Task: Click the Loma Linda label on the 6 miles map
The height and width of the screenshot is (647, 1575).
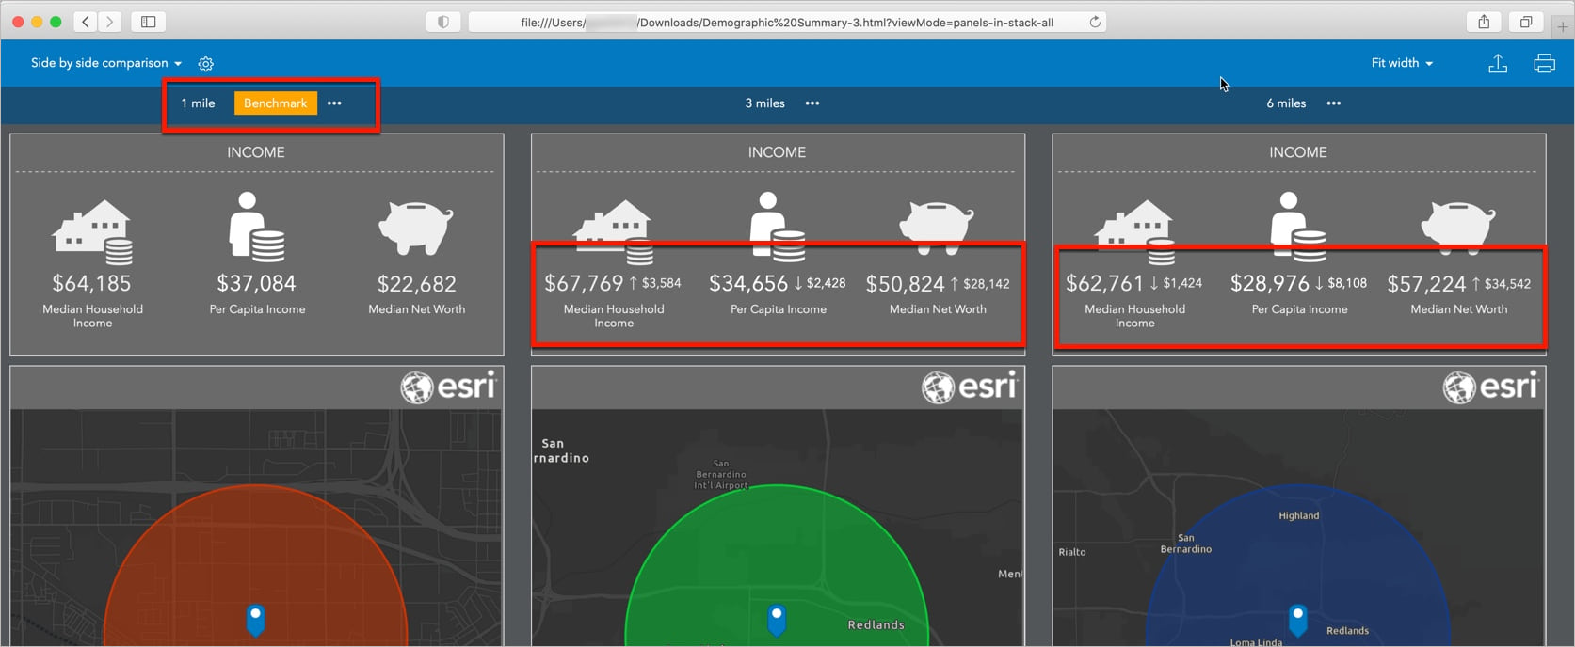Action: click(1256, 642)
